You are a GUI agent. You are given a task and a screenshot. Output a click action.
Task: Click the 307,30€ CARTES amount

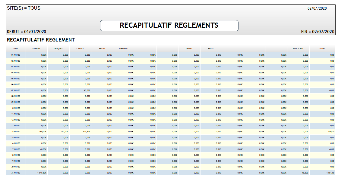pyautogui.click(x=86, y=131)
